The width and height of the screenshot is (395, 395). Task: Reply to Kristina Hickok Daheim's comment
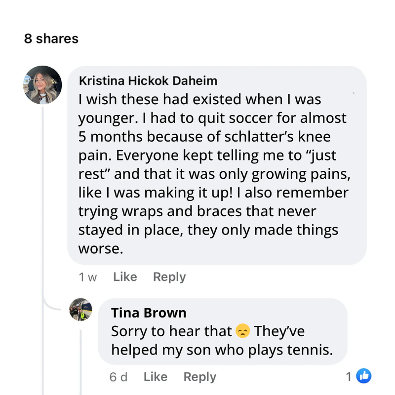click(169, 277)
